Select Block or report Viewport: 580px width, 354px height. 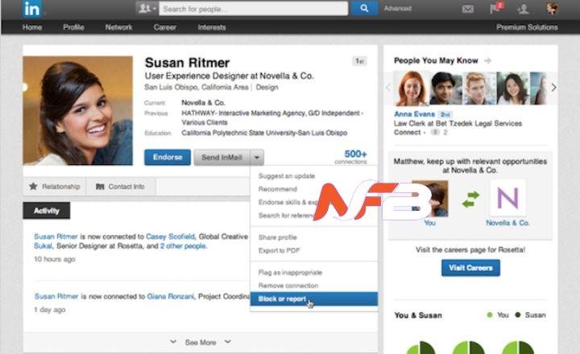pyautogui.click(x=314, y=299)
